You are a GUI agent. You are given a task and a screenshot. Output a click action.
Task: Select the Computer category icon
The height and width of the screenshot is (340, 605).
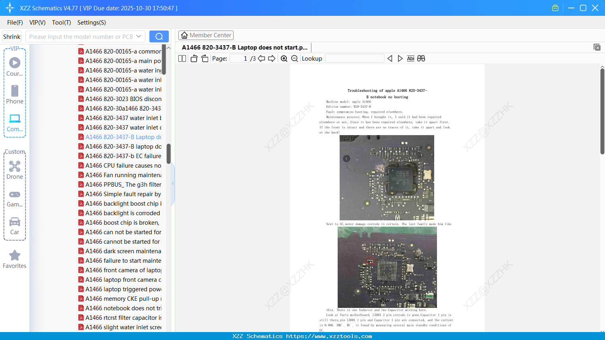15,122
